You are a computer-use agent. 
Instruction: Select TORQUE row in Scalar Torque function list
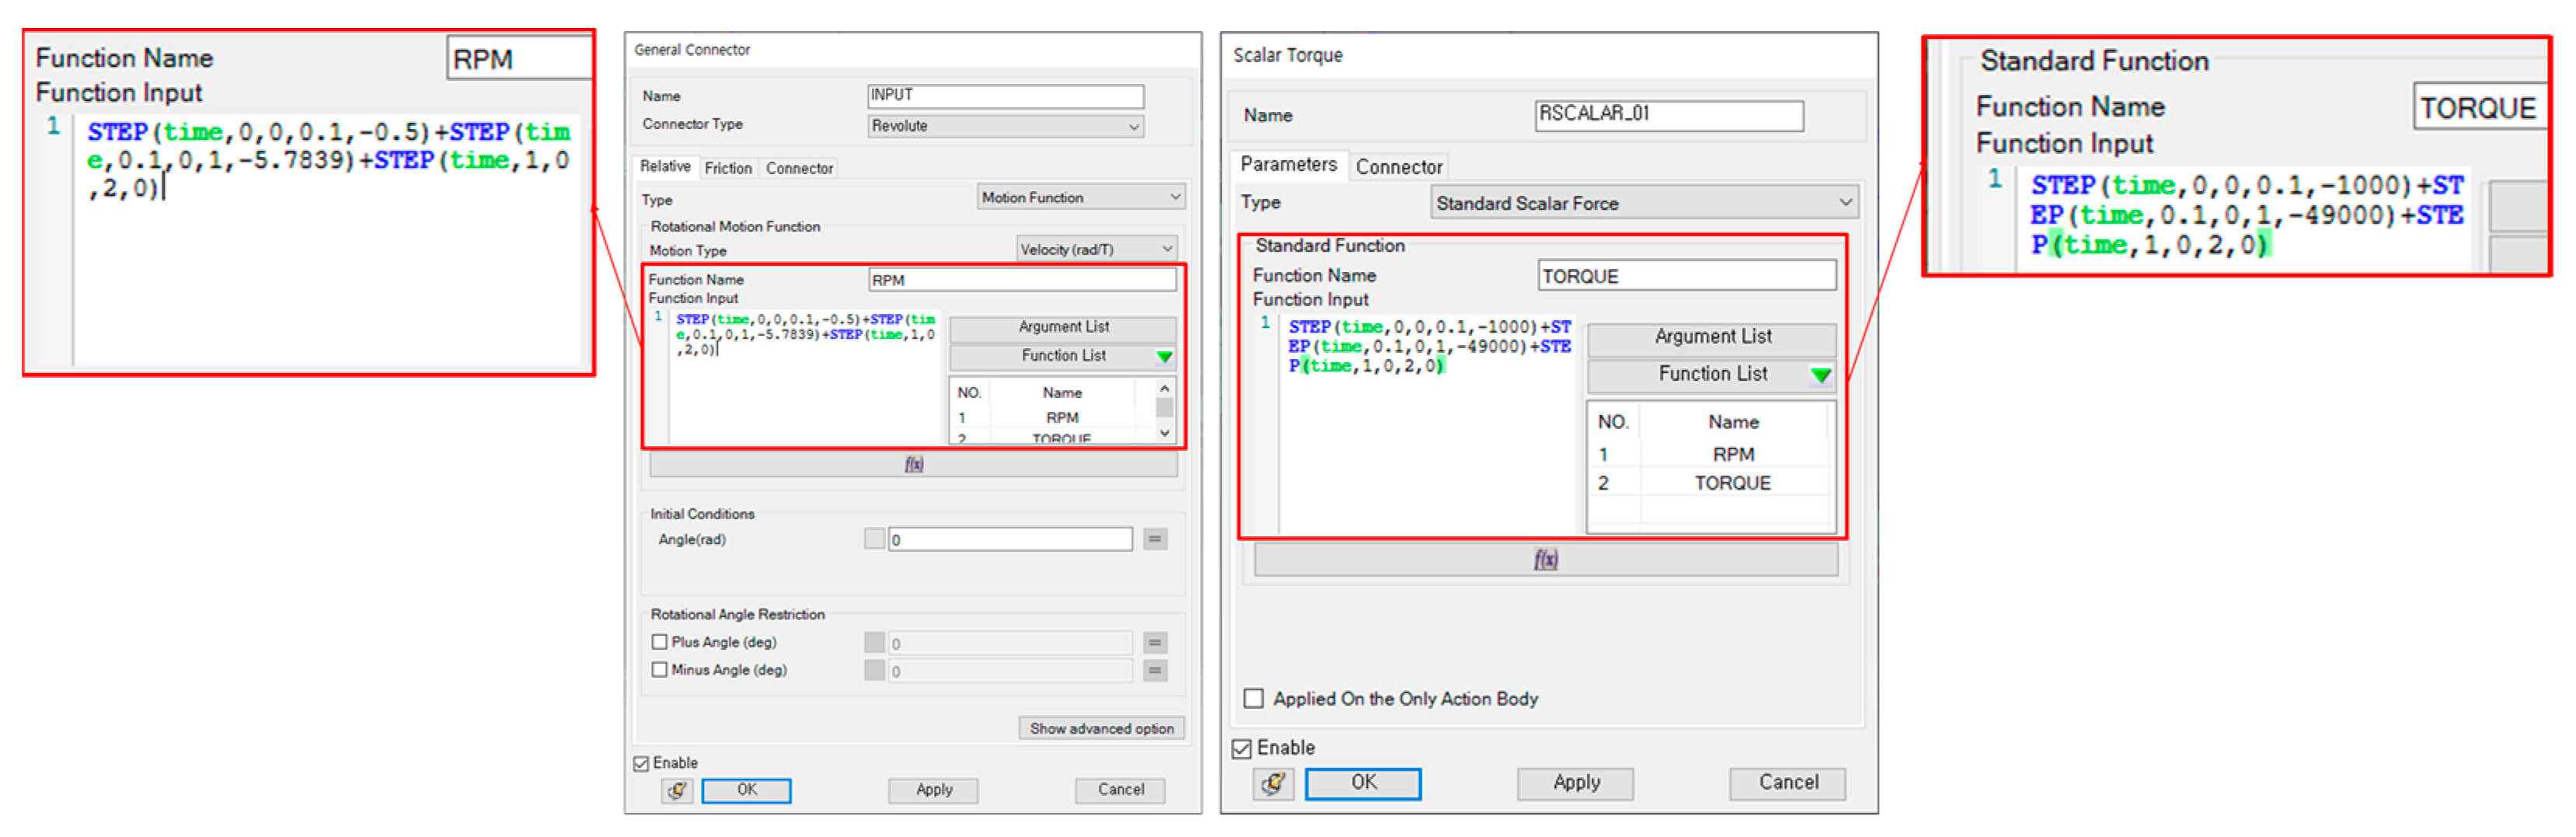1711,484
